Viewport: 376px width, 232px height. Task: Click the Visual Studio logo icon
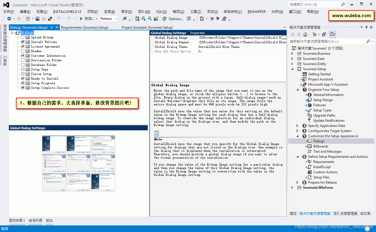click(x=6, y=5)
